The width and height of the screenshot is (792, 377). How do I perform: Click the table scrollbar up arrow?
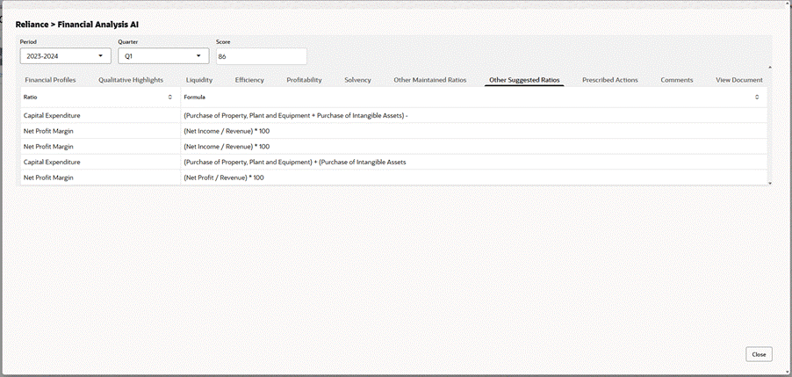[770, 67]
